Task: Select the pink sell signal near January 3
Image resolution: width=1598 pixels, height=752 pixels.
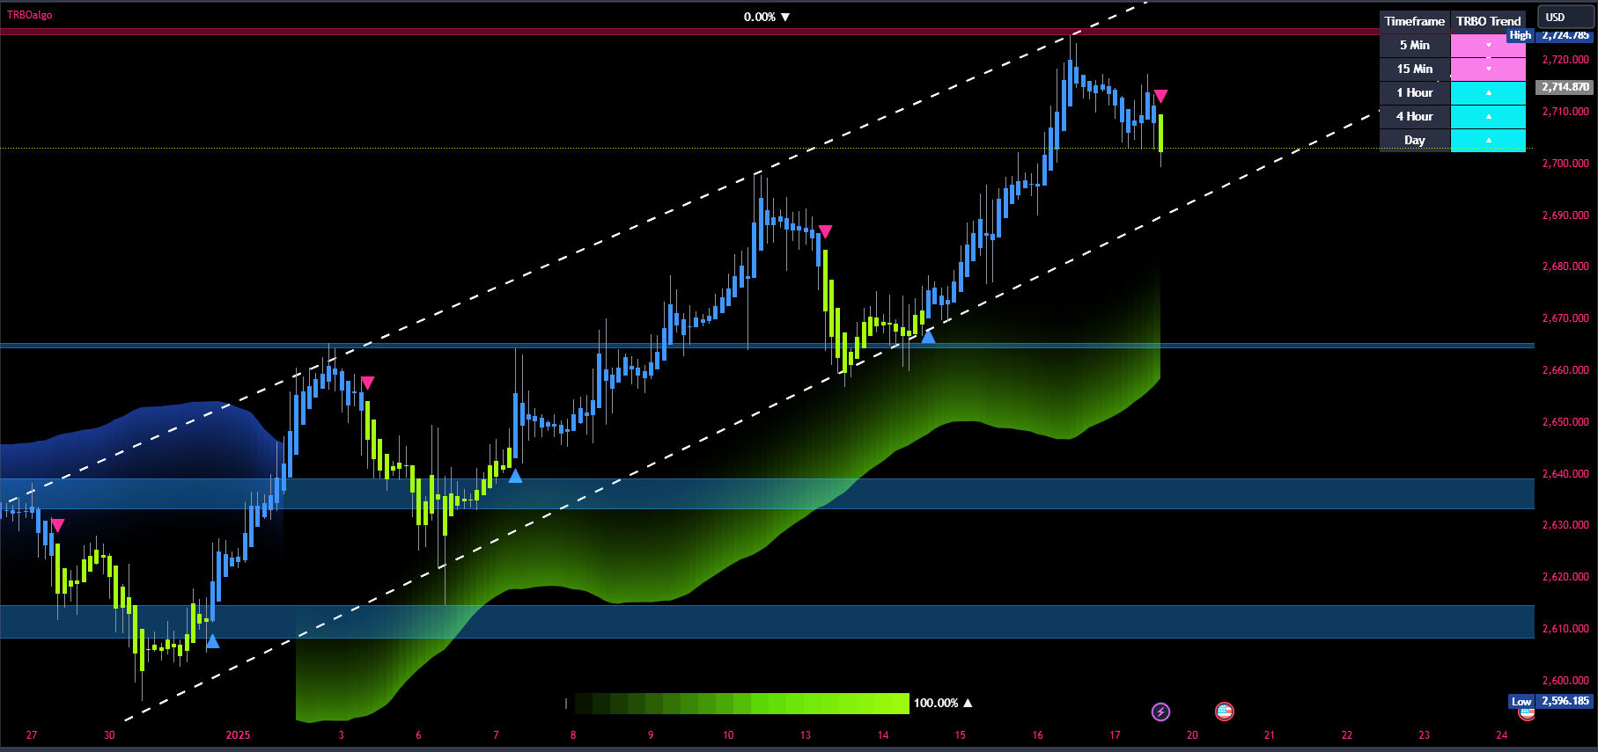Action: click(x=368, y=383)
